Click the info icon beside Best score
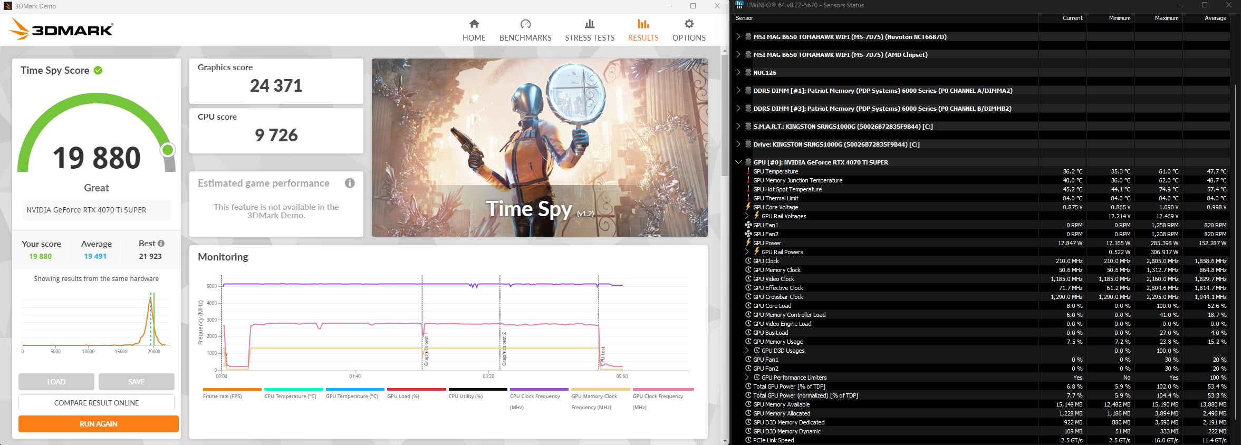The image size is (1241, 445). pyautogui.click(x=161, y=244)
